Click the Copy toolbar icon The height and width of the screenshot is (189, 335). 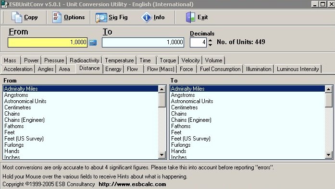pyautogui.click(x=16, y=17)
